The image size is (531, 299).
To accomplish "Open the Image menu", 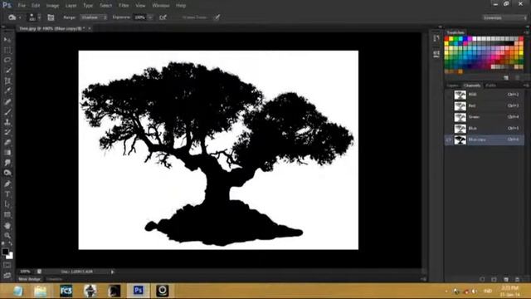I will (x=52, y=6).
